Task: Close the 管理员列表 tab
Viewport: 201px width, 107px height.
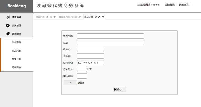Action: pyautogui.click(x=76, y=17)
